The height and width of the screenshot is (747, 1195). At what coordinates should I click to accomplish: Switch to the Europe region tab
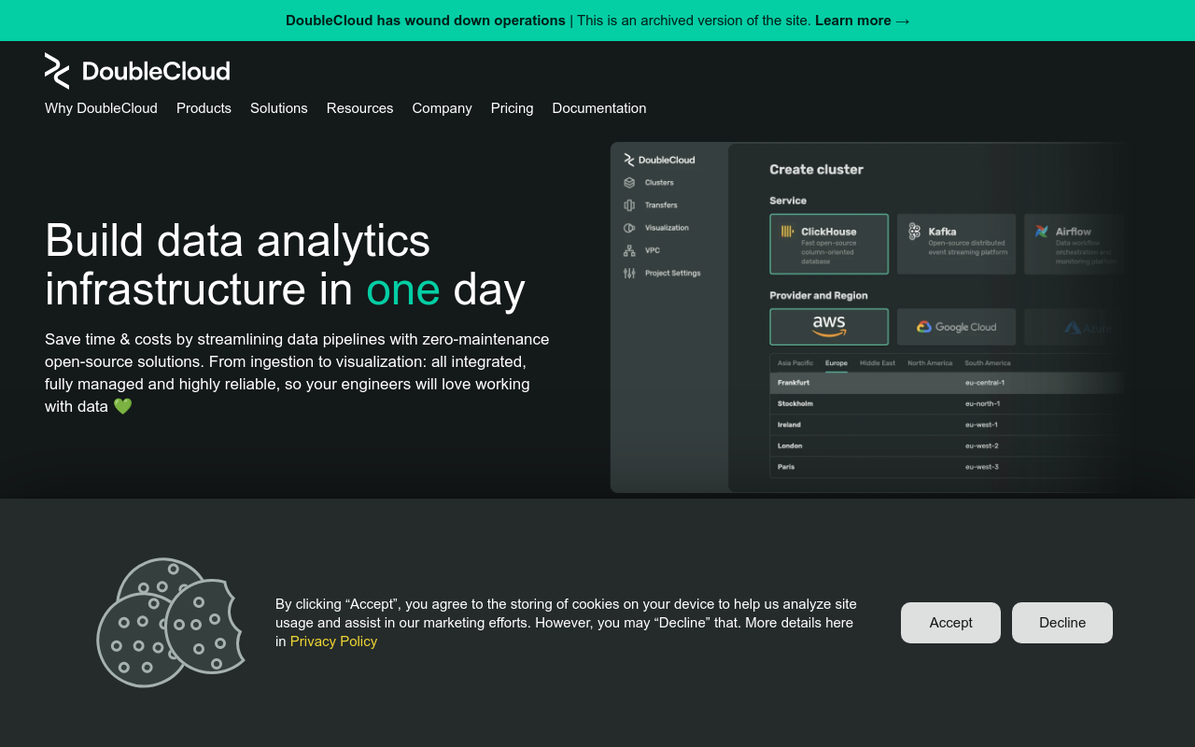coord(836,363)
